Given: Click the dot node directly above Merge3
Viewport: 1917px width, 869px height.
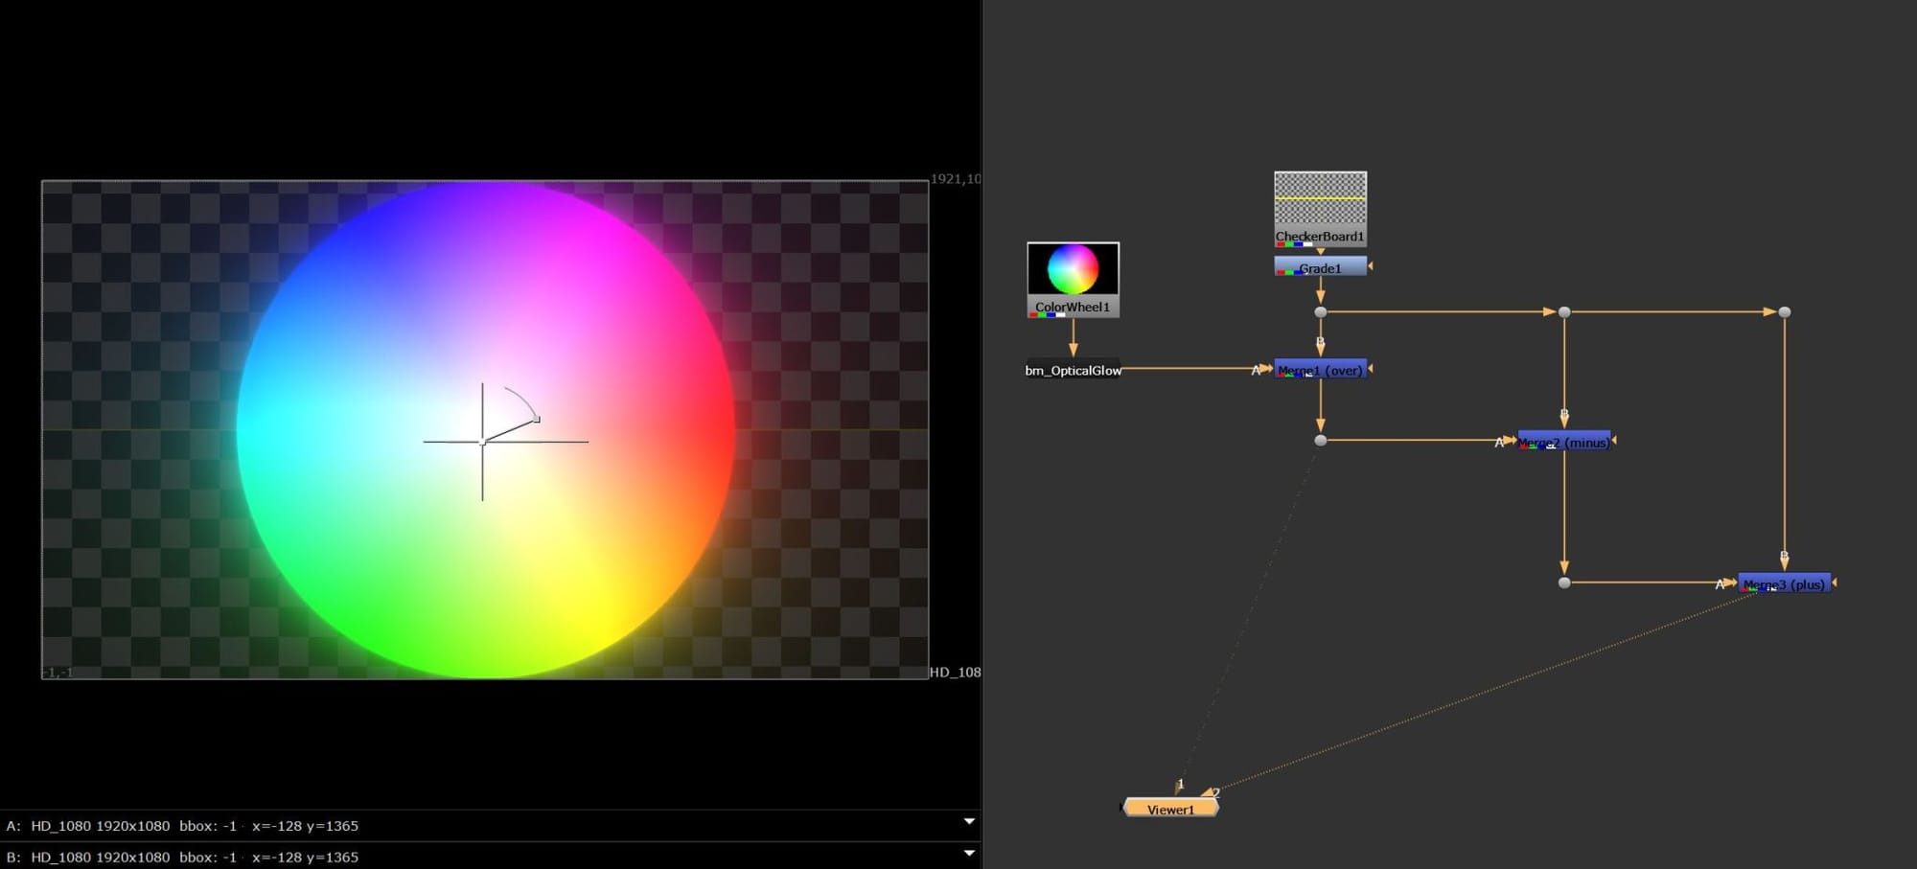Looking at the screenshot, I should coord(1784,312).
